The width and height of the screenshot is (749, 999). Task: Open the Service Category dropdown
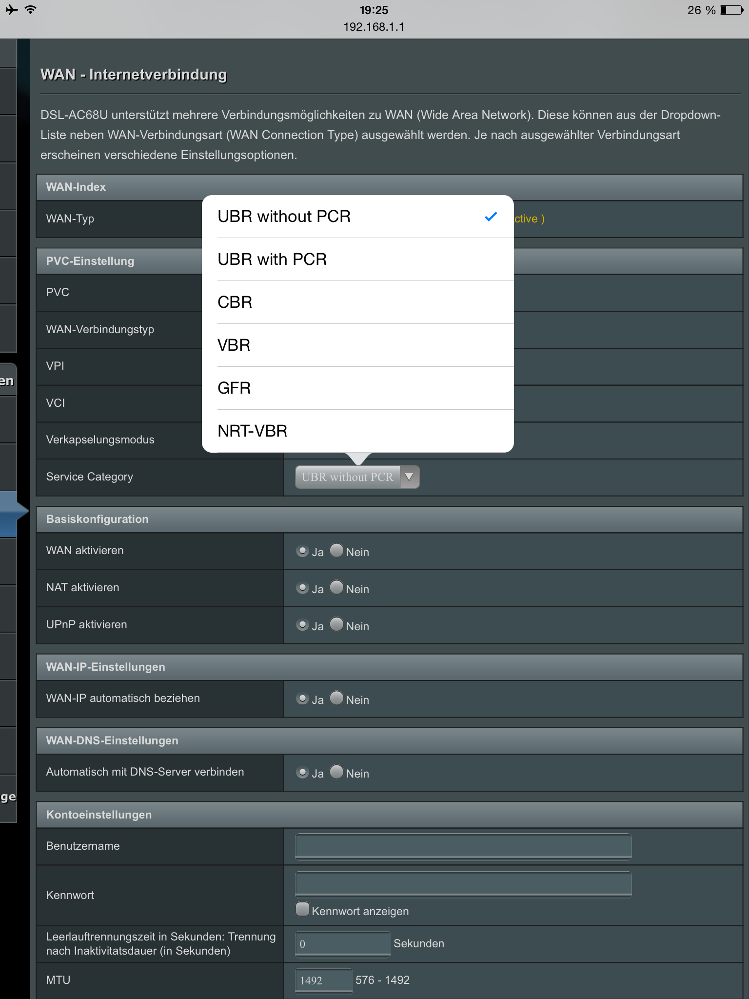click(357, 477)
